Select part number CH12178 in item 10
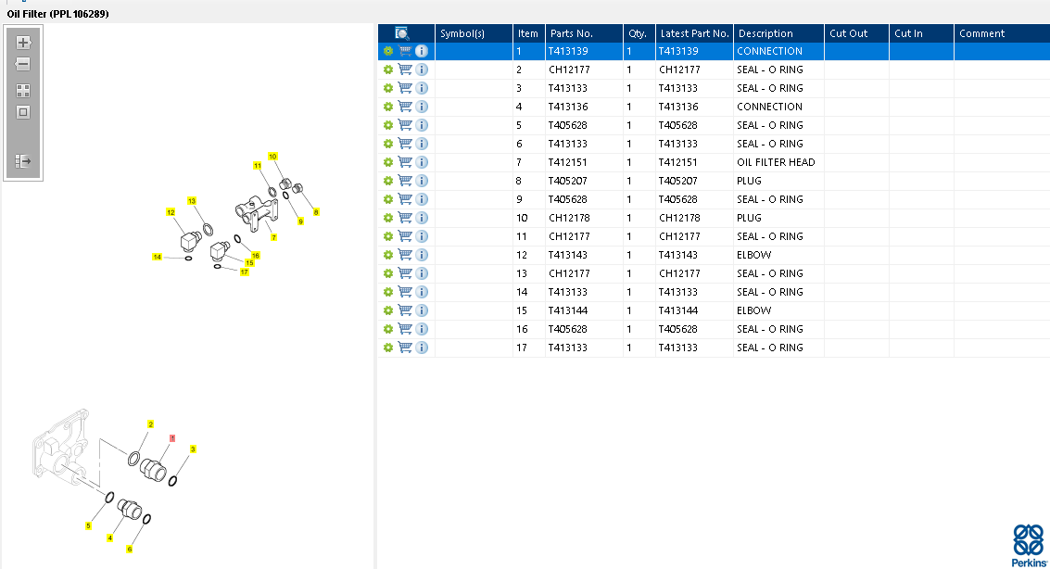 pyautogui.click(x=569, y=218)
